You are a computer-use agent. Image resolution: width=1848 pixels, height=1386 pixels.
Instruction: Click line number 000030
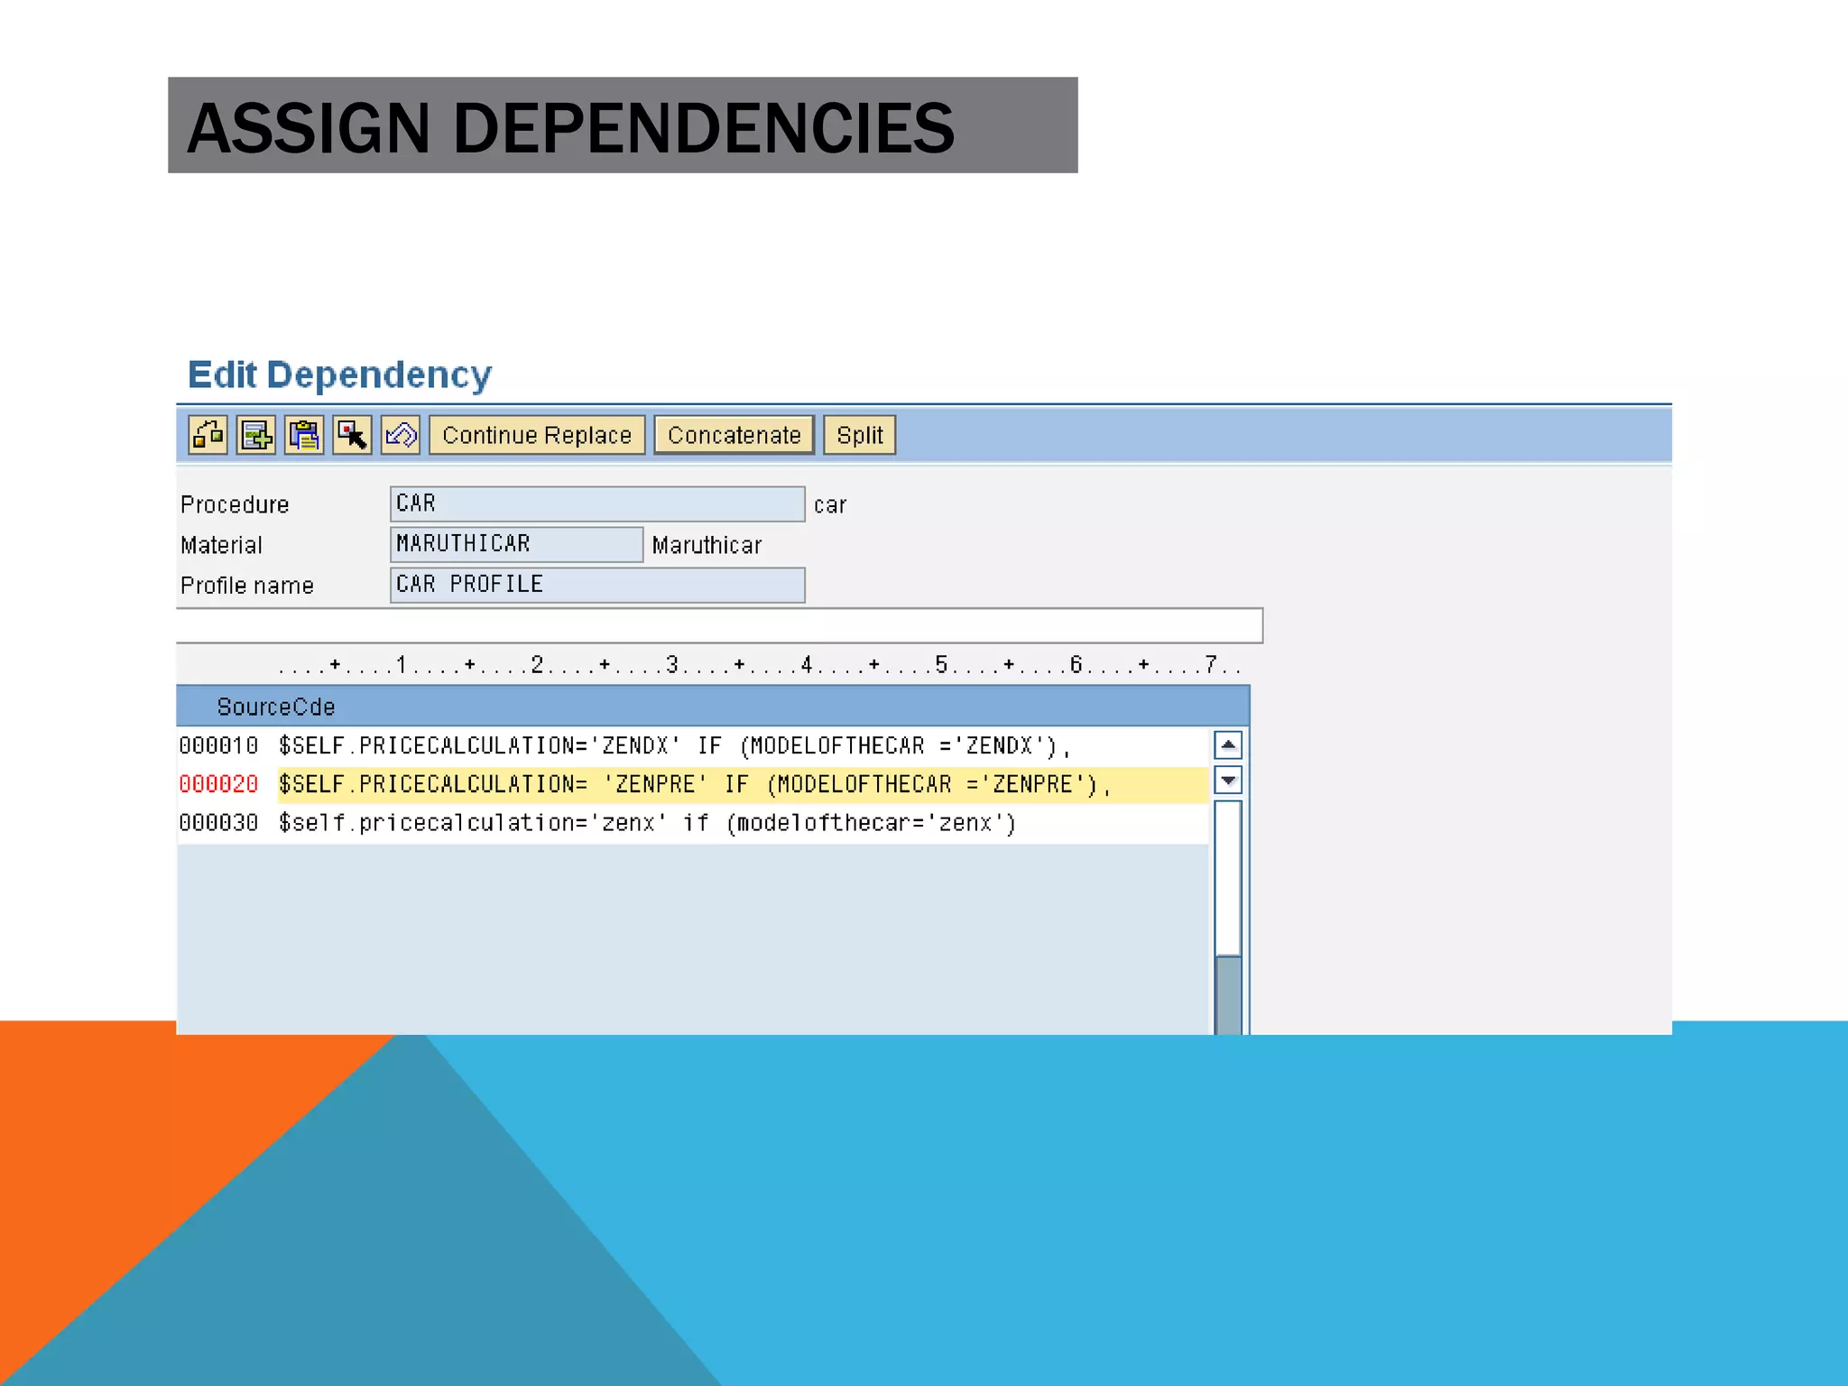[218, 823]
